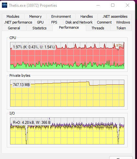
Task: Open the .NET assemblies tab
Action: [115, 16]
